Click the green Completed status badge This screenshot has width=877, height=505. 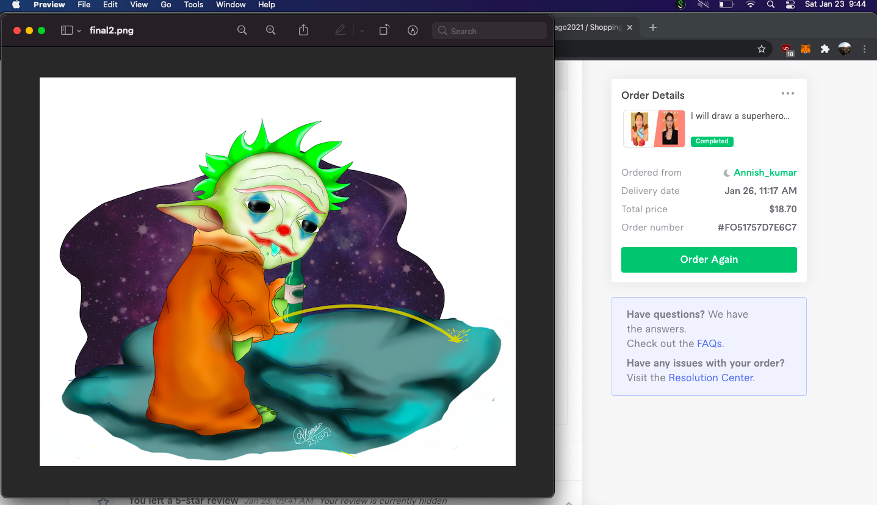pyautogui.click(x=712, y=141)
